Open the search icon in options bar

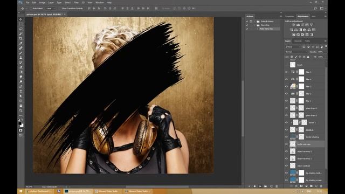point(315,9)
